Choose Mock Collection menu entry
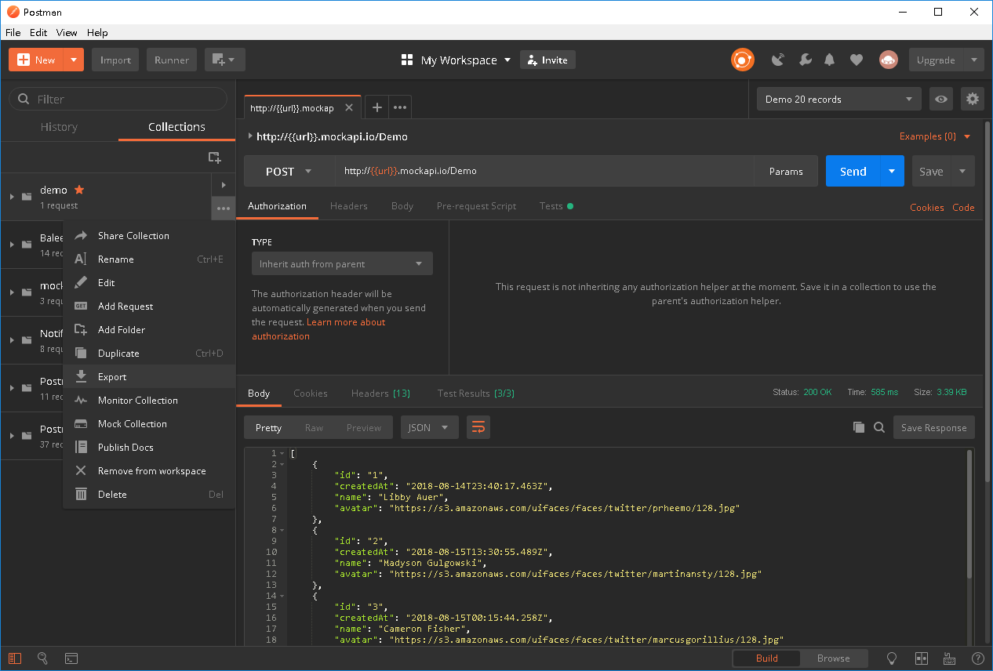 point(149,424)
